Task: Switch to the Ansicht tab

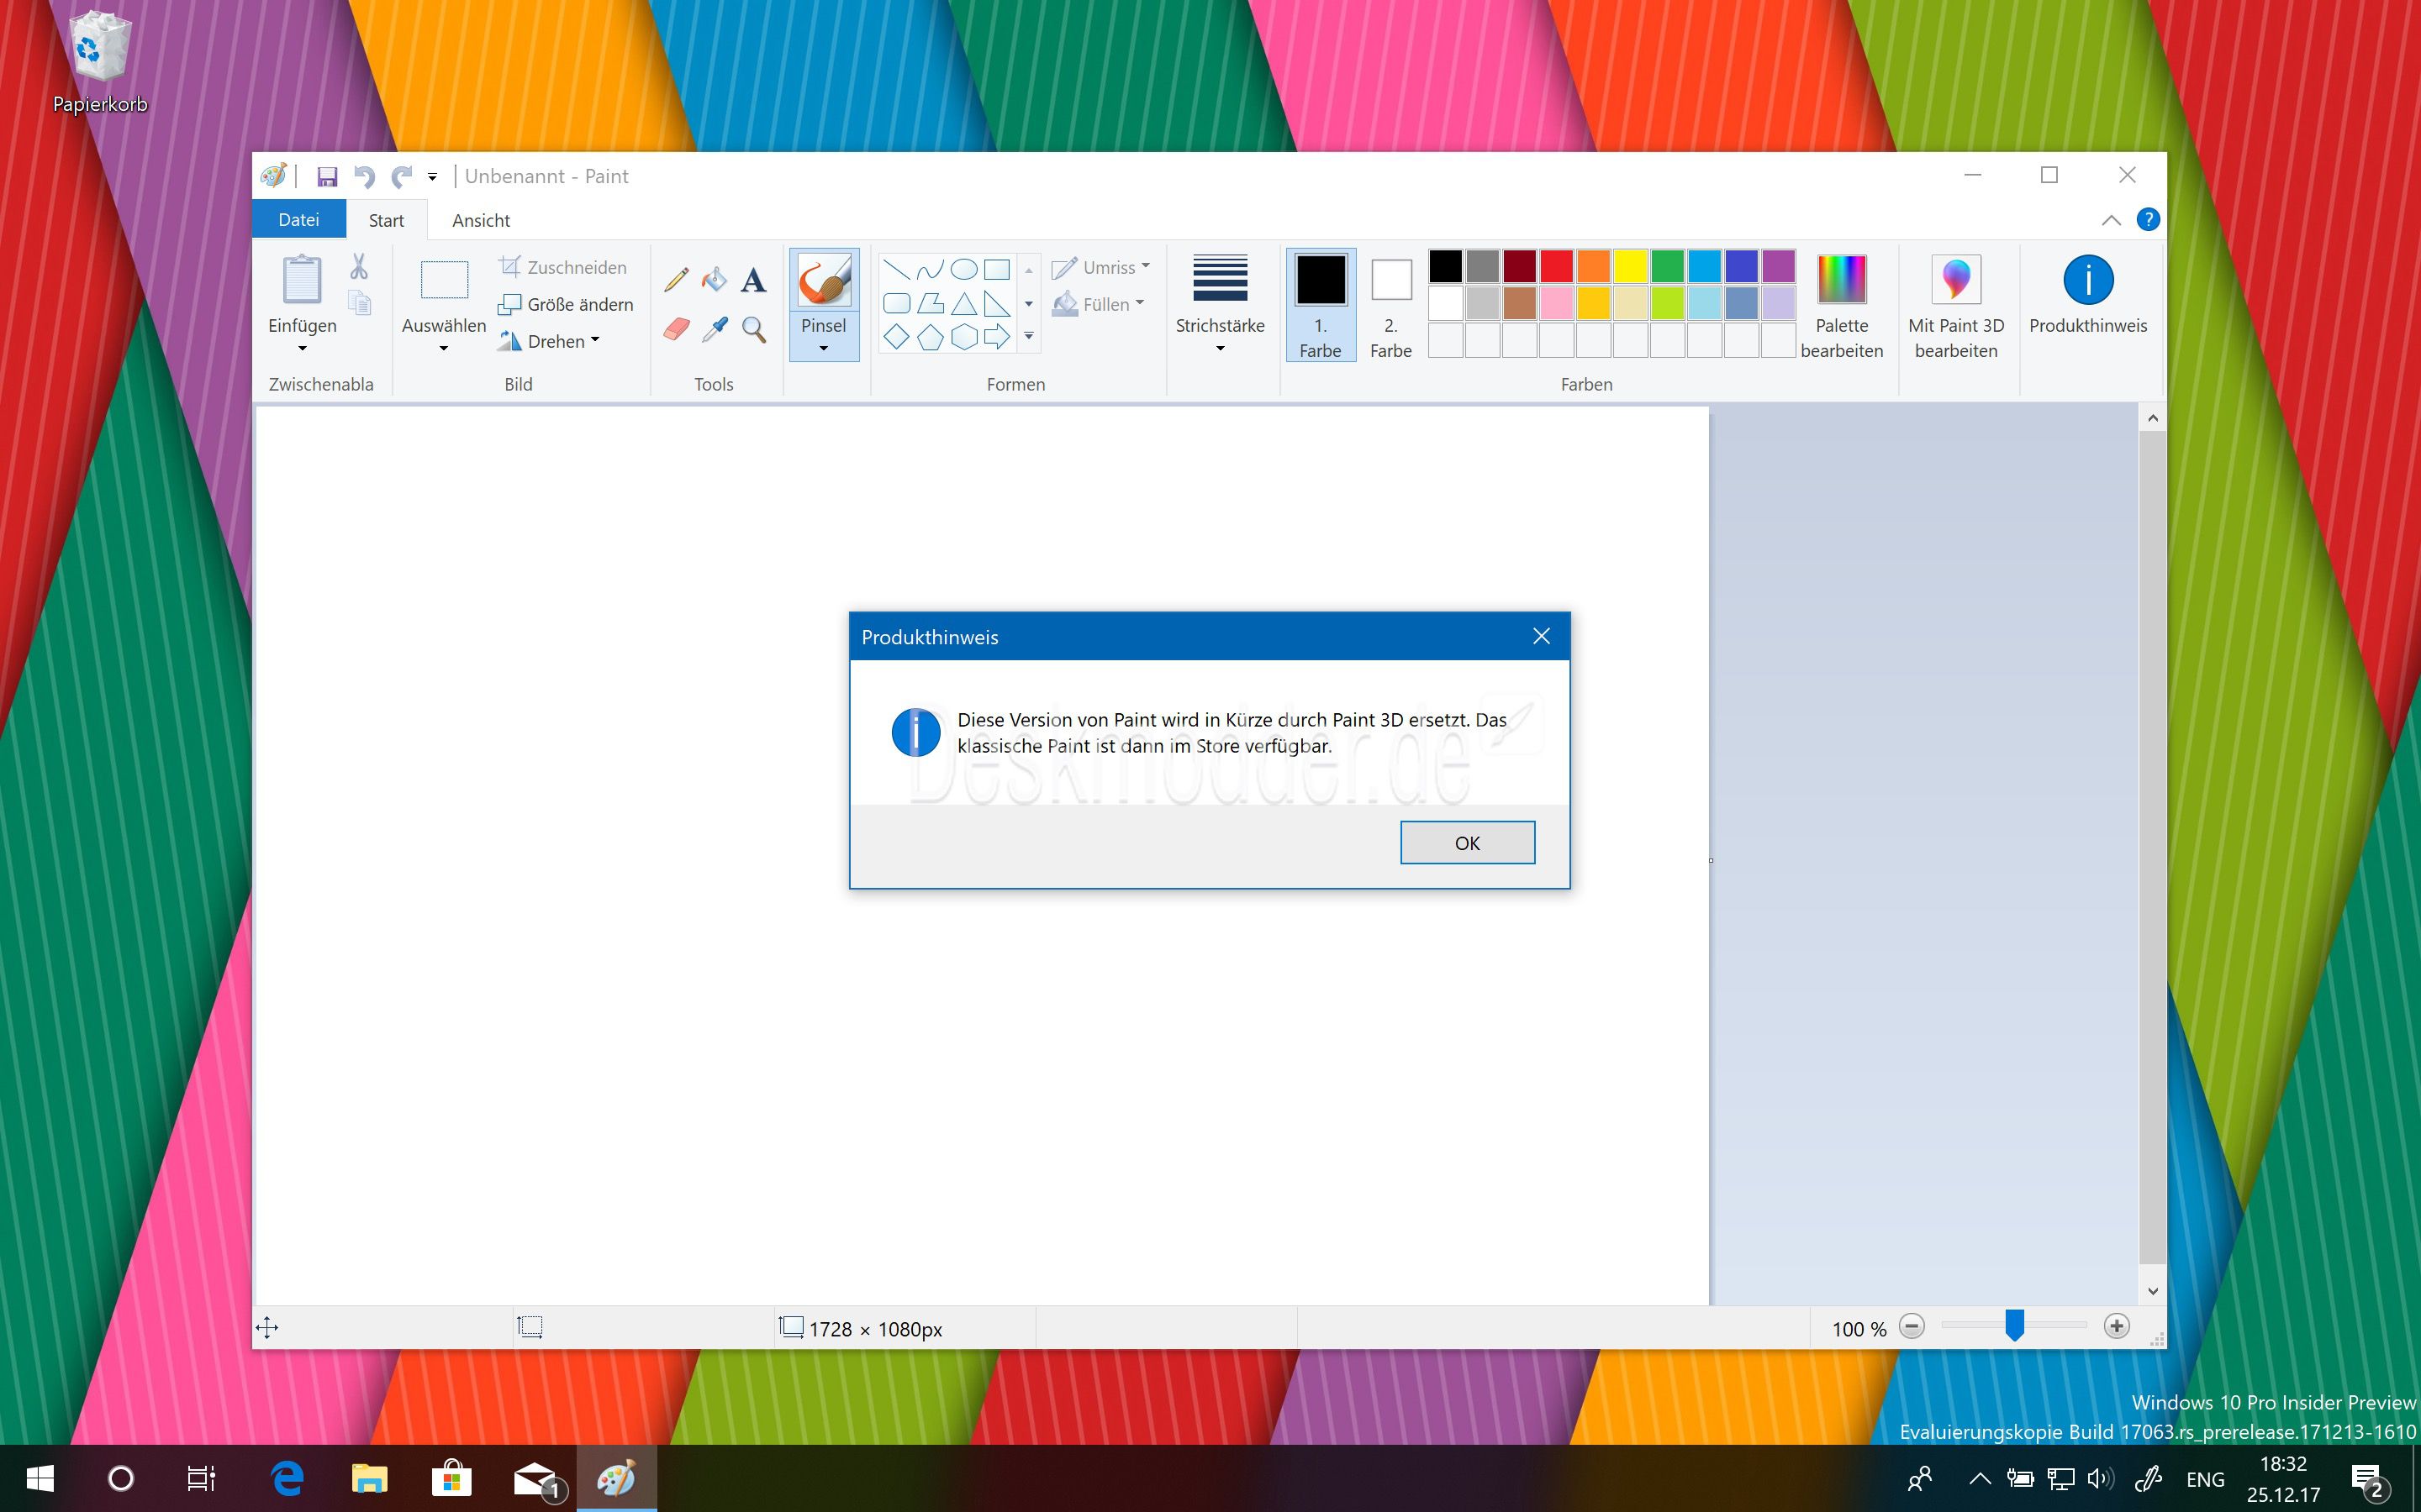Action: coord(481,220)
